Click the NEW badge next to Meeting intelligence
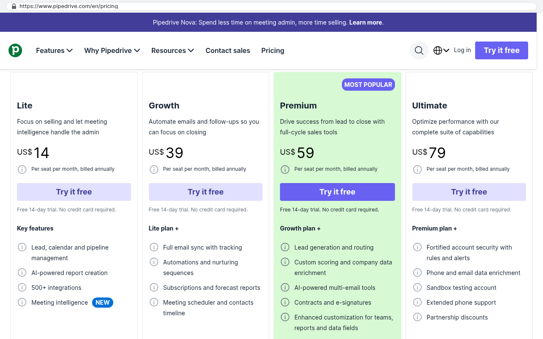543x339 pixels. 103,303
